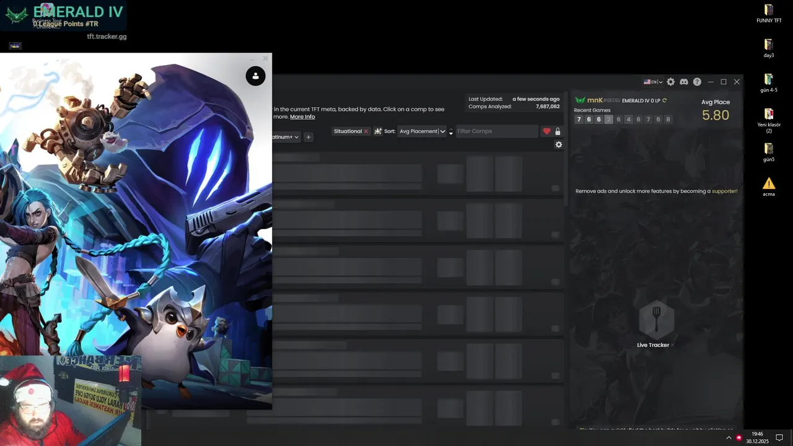The image size is (793, 446).
Task: Click the Comps Analyzed 7,687,062 value
Action: click(548, 107)
